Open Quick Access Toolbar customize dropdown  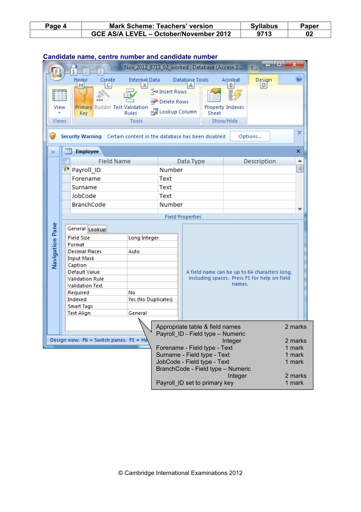click(116, 67)
